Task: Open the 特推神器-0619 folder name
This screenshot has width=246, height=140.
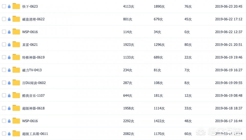Action: pos(33,57)
